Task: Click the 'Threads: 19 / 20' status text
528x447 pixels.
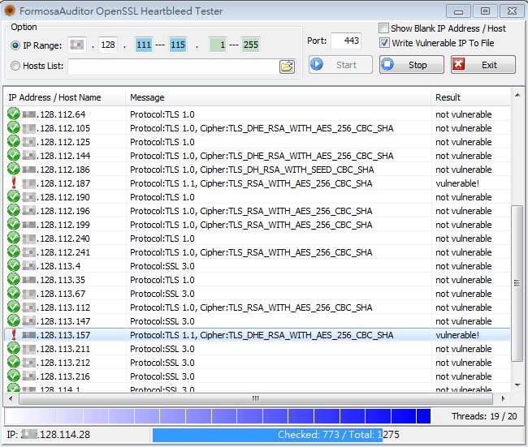Action: (x=484, y=416)
